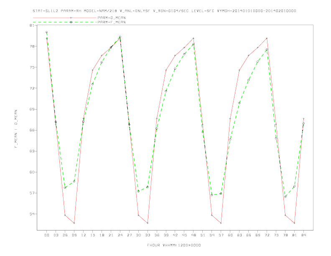331x256 pixels.
Task: Click y-axis tick label 66
Action: 32,130
